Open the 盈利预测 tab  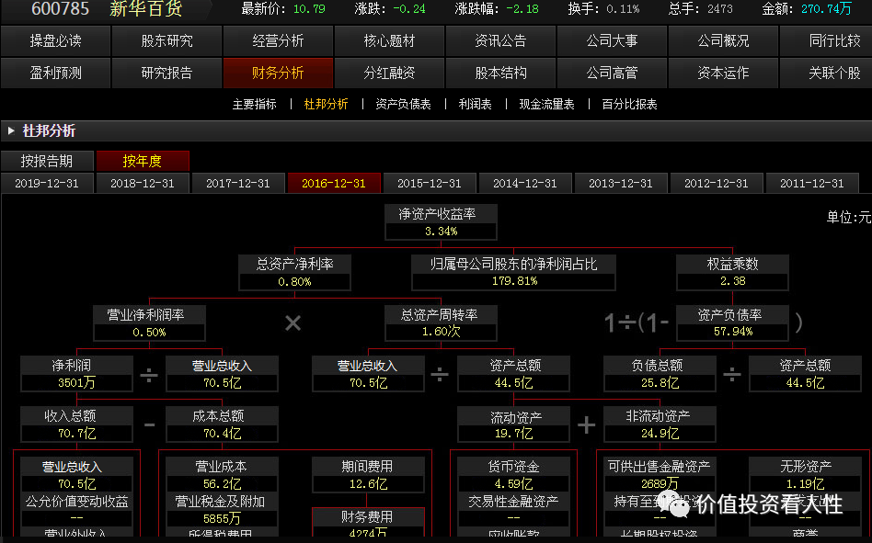[x=55, y=73]
